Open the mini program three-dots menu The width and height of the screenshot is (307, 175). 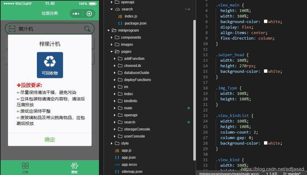pos(76,14)
